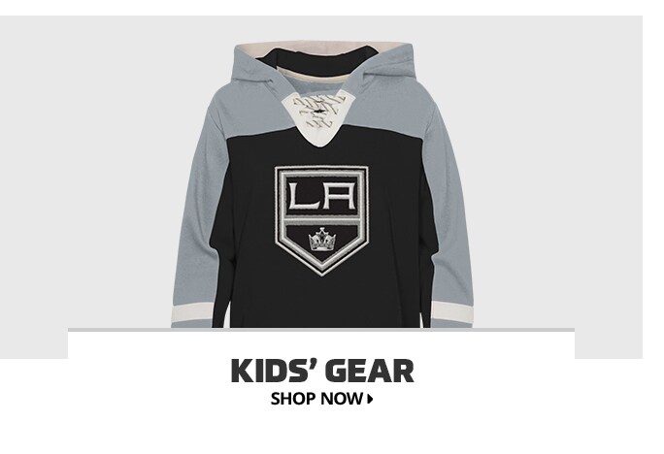The height and width of the screenshot is (454, 664).
Task: Click the black body below the shield logo
Action: [322, 303]
